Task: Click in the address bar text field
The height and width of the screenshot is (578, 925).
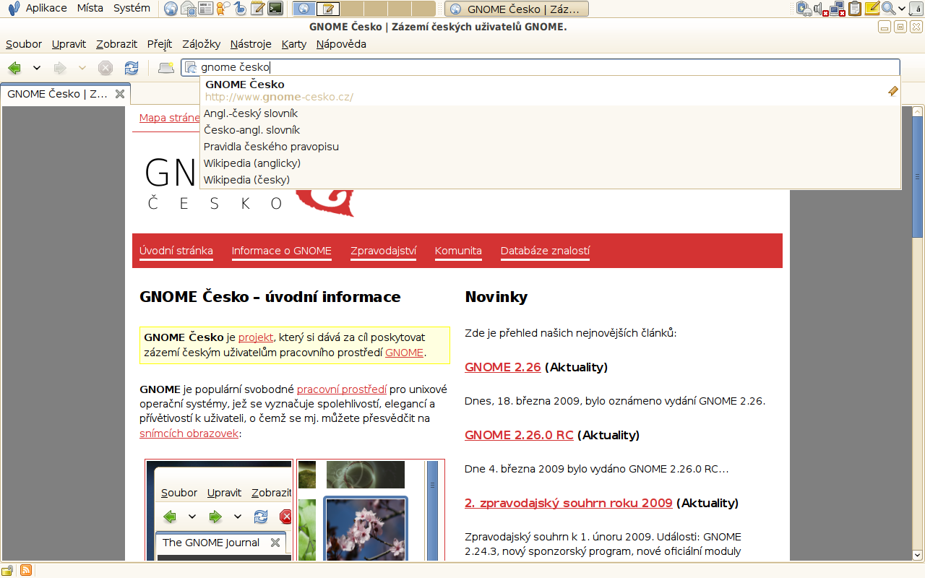Action: click(578, 67)
